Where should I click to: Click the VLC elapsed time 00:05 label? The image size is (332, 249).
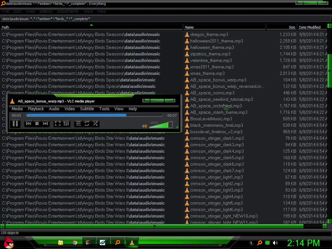coord(16,115)
